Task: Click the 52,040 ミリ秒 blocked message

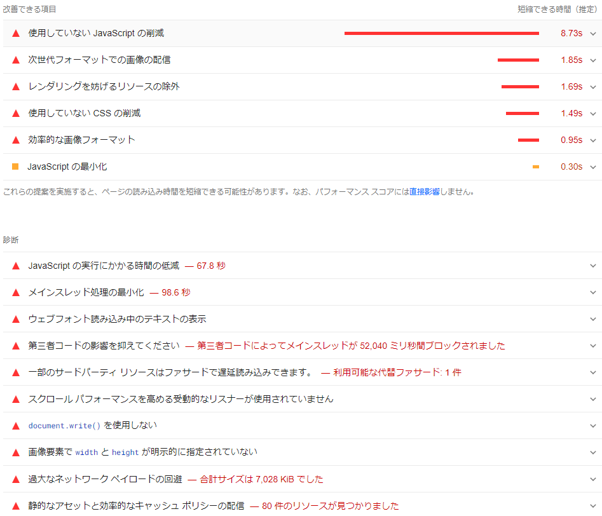Action: 351,346
